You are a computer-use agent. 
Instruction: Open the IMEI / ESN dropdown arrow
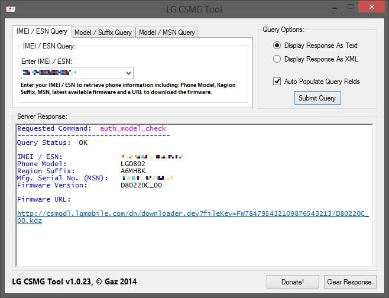pos(128,73)
